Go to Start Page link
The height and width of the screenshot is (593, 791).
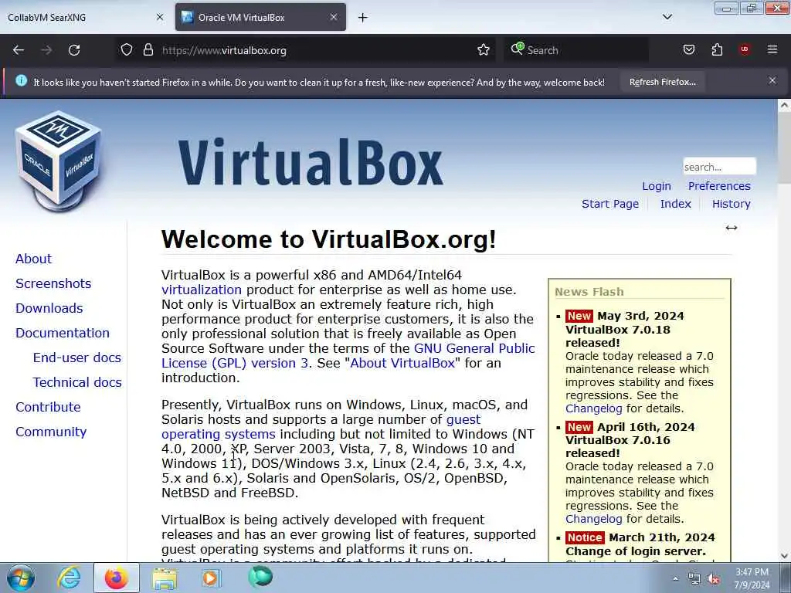click(x=610, y=204)
